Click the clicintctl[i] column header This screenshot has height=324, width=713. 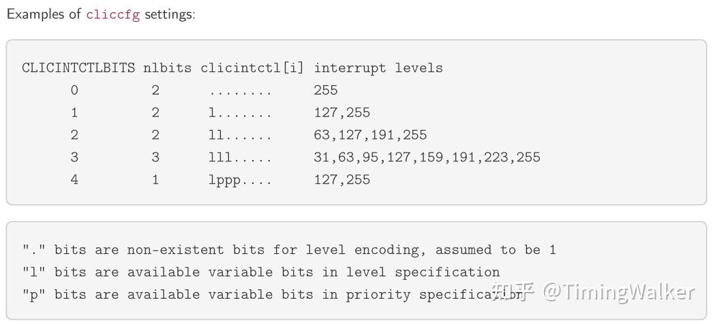coord(252,68)
